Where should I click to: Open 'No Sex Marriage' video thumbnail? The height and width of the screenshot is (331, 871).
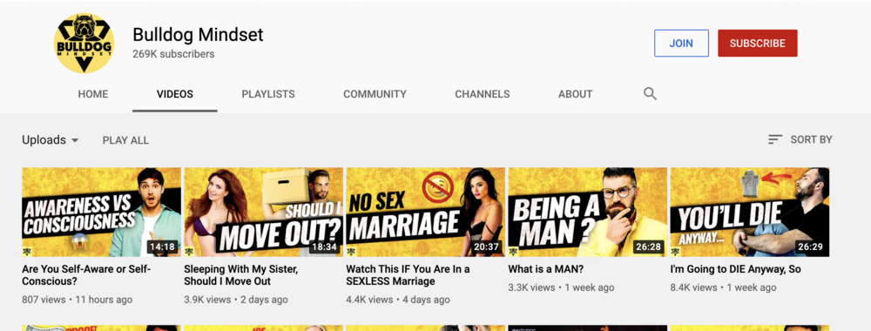[x=426, y=213]
